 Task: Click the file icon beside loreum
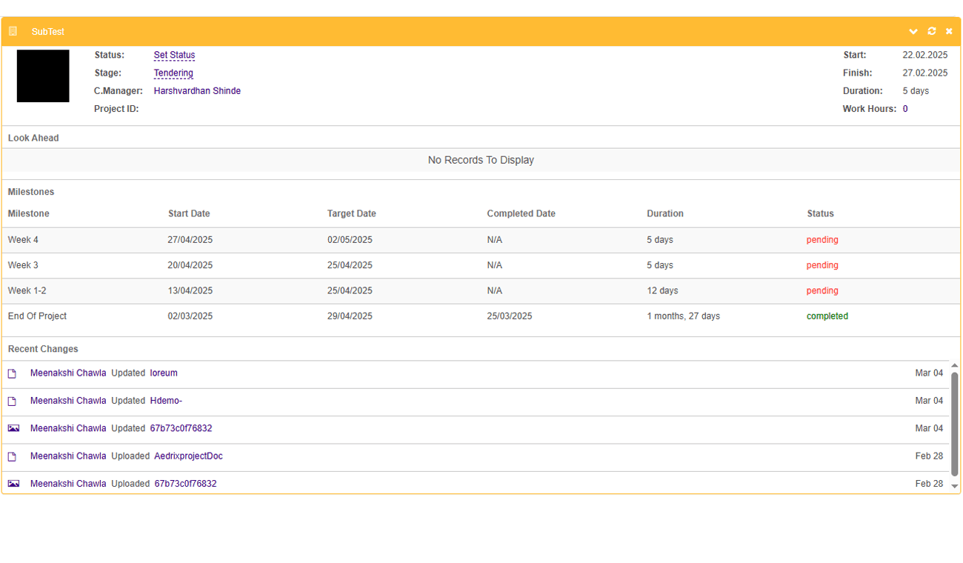[x=12, y=374]
